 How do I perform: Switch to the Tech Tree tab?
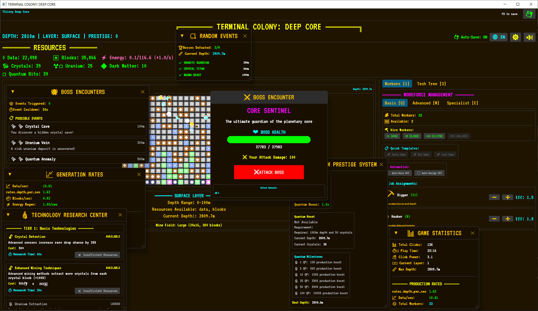point(431,84)
